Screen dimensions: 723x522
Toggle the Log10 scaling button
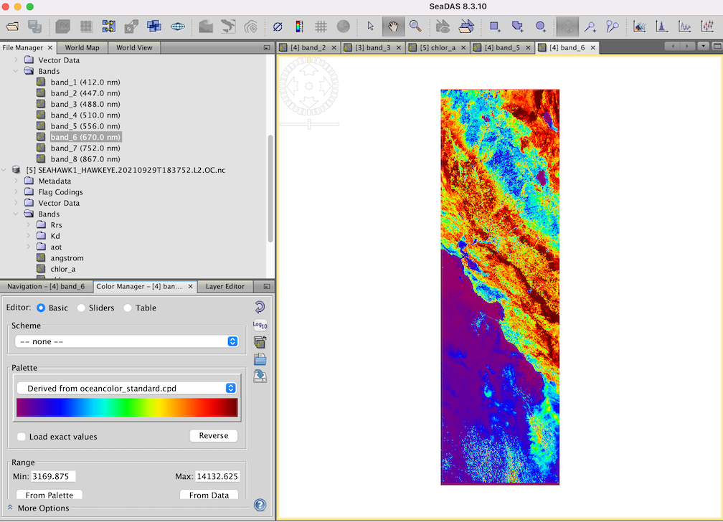260,325
